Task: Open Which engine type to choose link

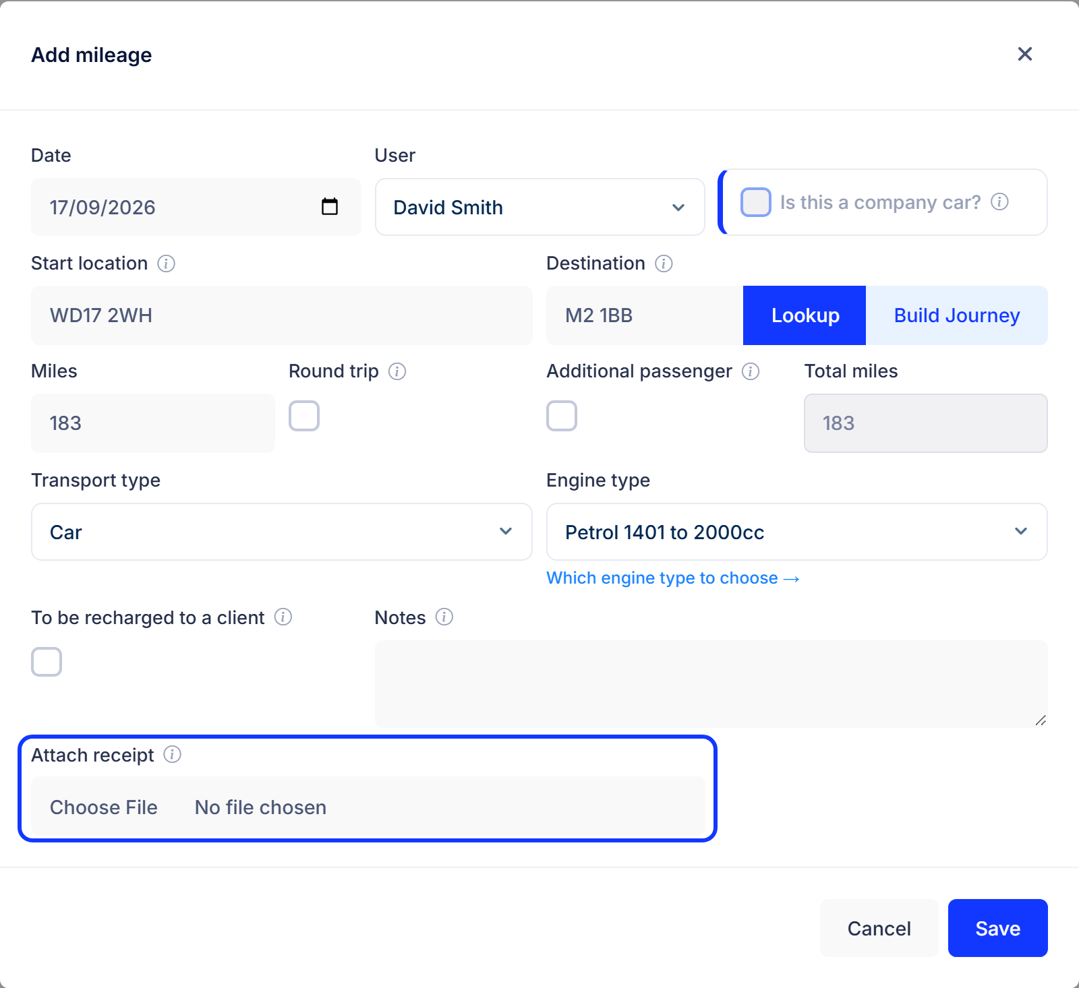Action: click(672, 578)
